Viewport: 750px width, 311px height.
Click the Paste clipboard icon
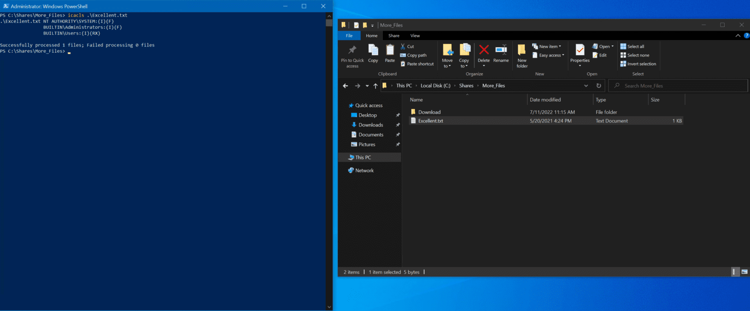point(390,51)
